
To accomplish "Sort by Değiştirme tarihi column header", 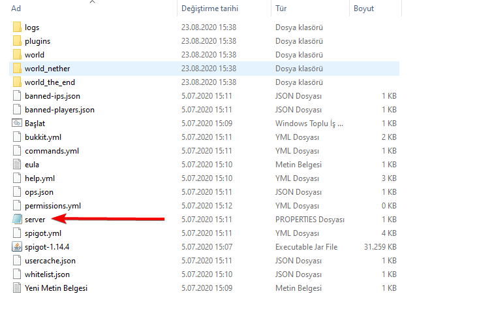I will pos(209,8).
